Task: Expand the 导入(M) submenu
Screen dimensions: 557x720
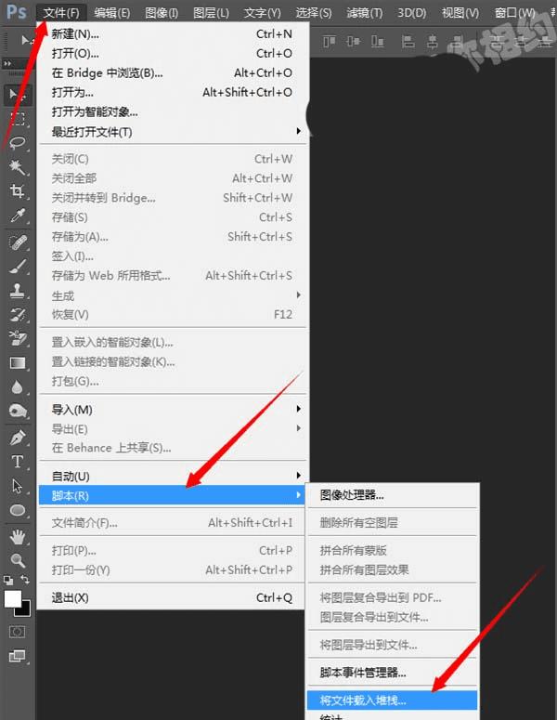Action: tap(173, 409)
